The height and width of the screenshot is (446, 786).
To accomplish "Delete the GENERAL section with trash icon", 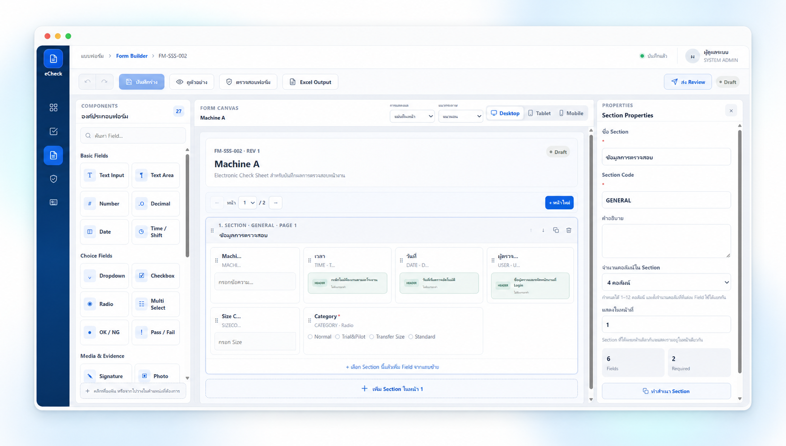I will (x=569, y=231).
